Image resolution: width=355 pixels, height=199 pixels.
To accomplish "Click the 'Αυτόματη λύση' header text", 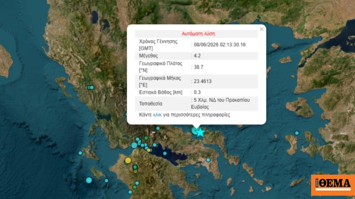I will 198,34.
